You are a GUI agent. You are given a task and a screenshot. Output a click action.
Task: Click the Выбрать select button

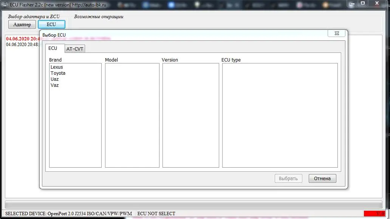coord(288,179)
